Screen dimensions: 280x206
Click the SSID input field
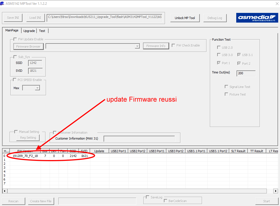(x=35, y=63)
